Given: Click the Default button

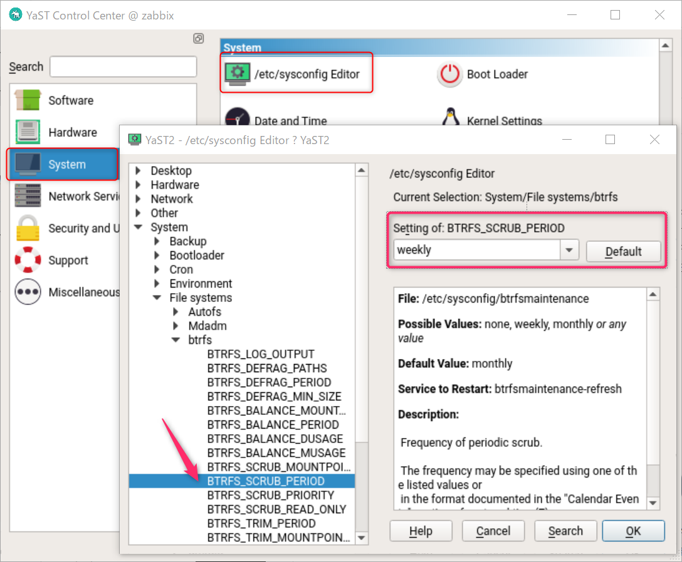Looking at the screenshot, I should tap(623, 251).
